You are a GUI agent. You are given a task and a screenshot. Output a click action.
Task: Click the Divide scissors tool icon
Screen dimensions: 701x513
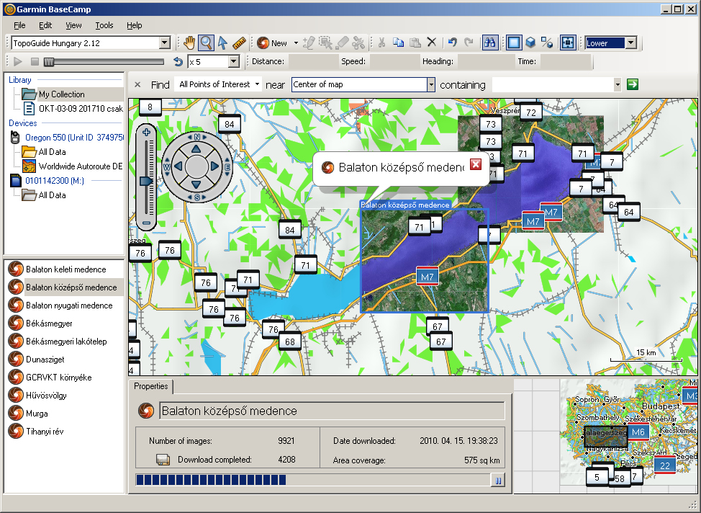pyautogui.click(x=358, y=43)
